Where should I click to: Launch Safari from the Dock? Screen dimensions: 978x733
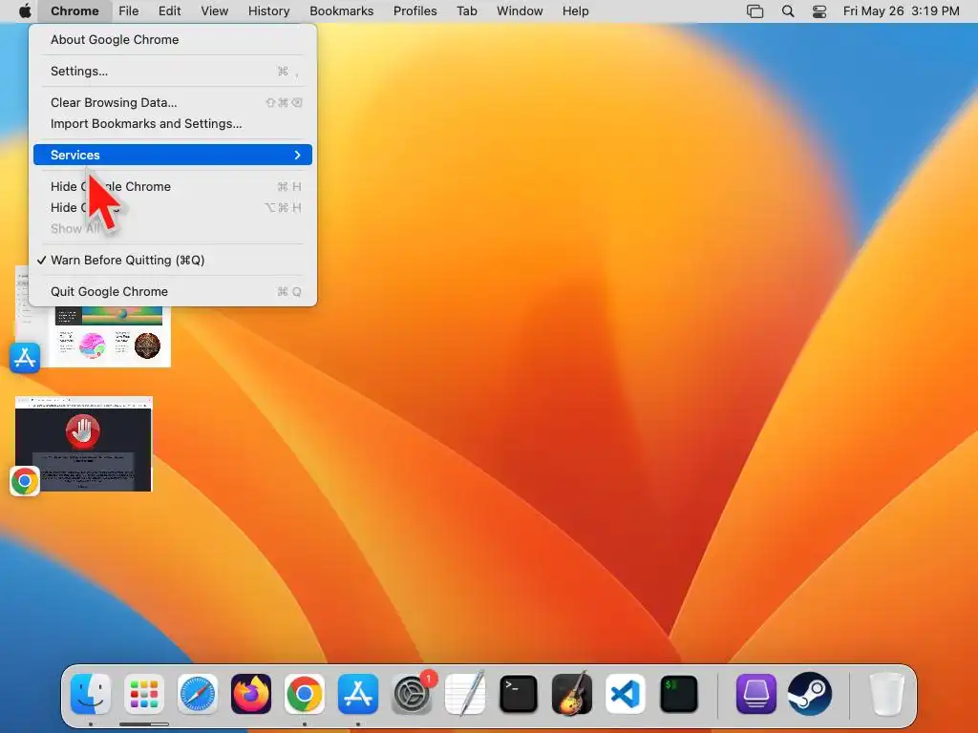point(198,693)
